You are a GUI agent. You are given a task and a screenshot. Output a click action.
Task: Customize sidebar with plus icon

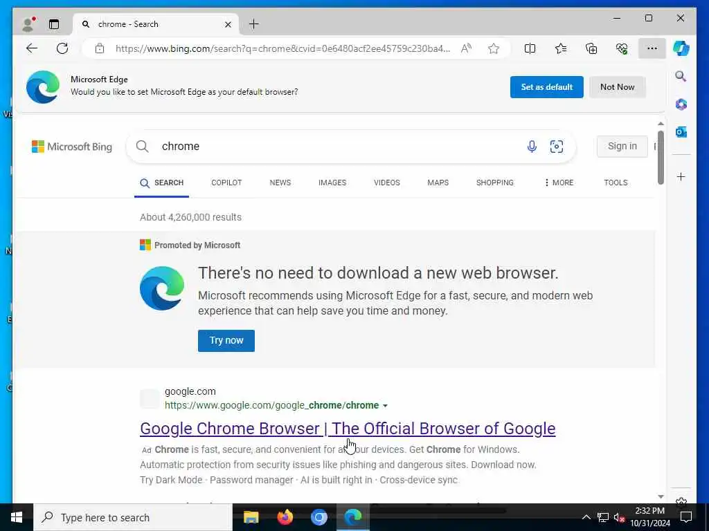pyautogui.click(x=681, y=176)
